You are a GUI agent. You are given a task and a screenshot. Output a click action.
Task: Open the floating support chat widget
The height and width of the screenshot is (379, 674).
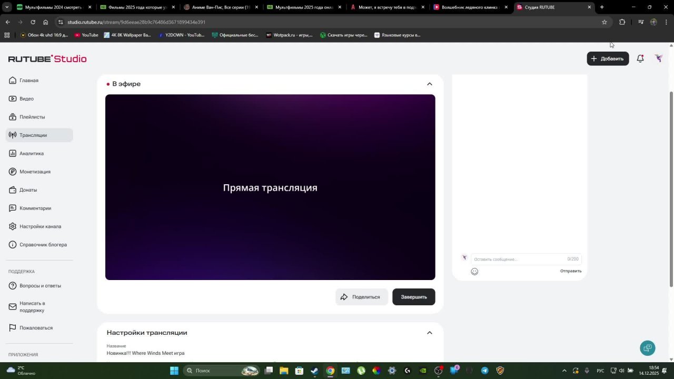click(648, 348)
